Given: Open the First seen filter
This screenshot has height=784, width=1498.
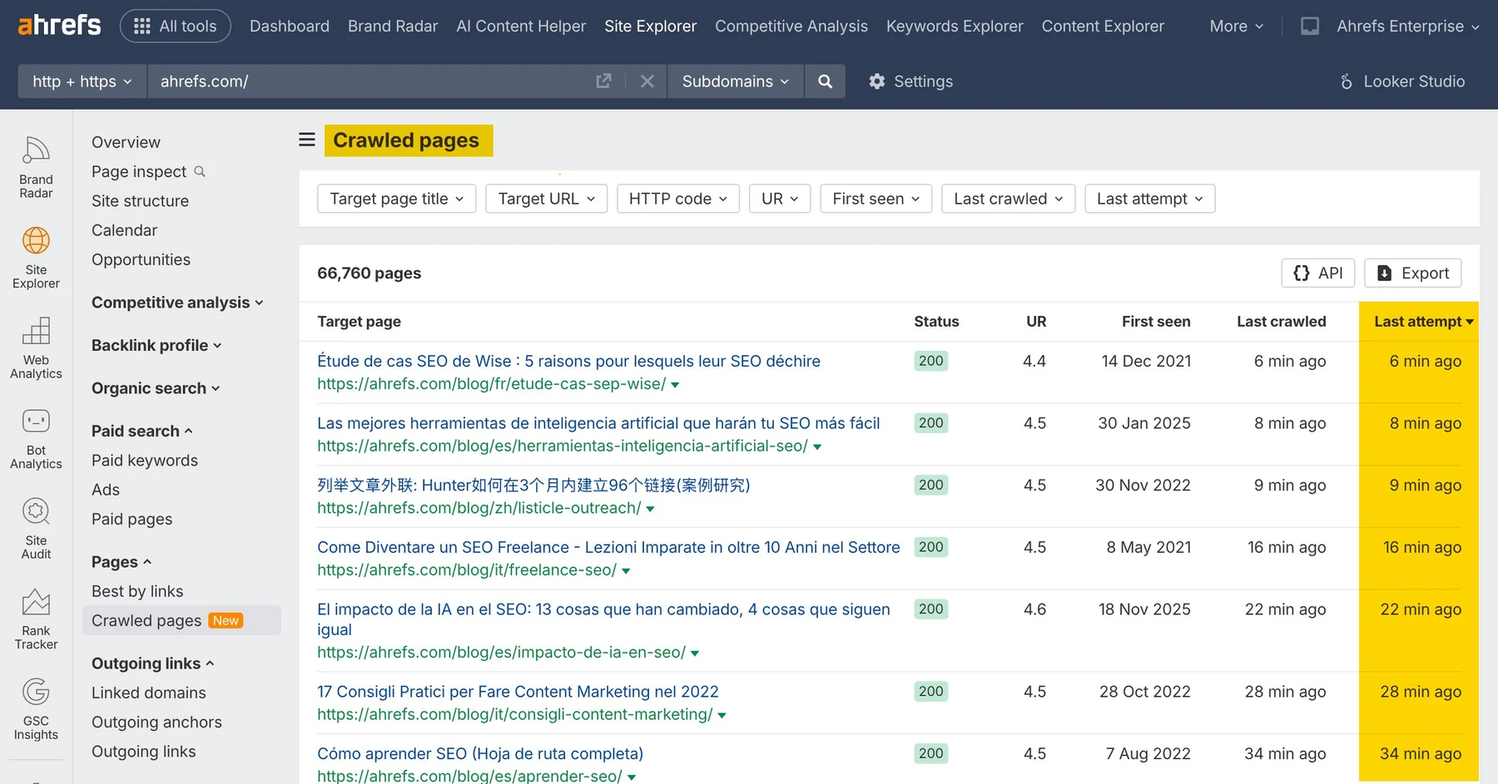Looking at the screenshot, I should pos(876,199).
